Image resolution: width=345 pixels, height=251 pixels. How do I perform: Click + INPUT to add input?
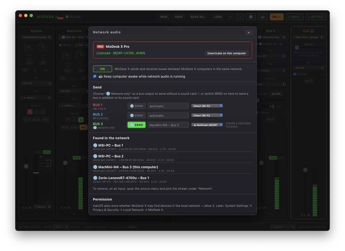click(x=295, y=17)
